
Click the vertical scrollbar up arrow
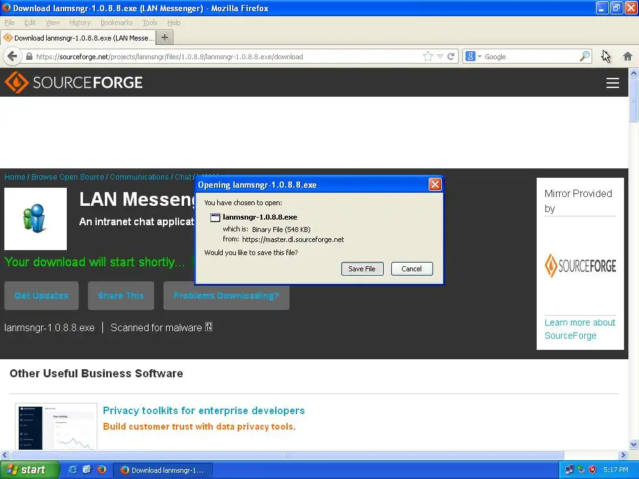(x=633, y=74)
